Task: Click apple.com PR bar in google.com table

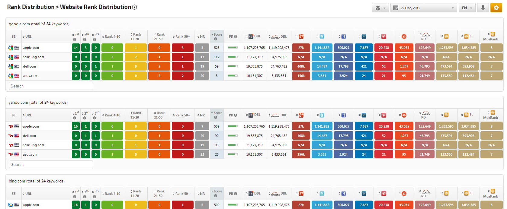Action: [x=233, y=48]
